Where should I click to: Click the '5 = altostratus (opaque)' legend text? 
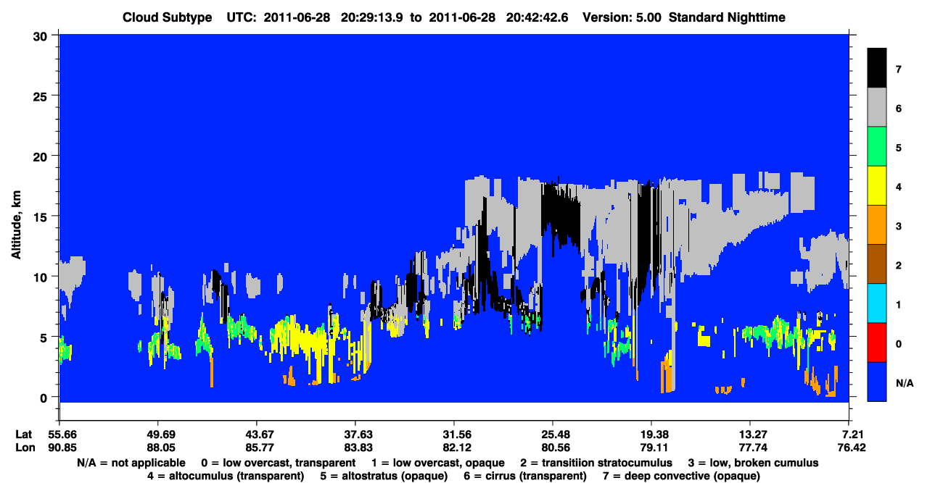(382, 476)
